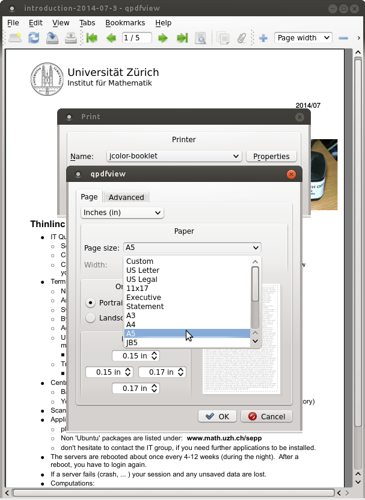Image resolution: width=365 pixels, height=500 pixels.
Task: Adjust the bottom margin 0.17 in spinner
Action: point(136,389)
